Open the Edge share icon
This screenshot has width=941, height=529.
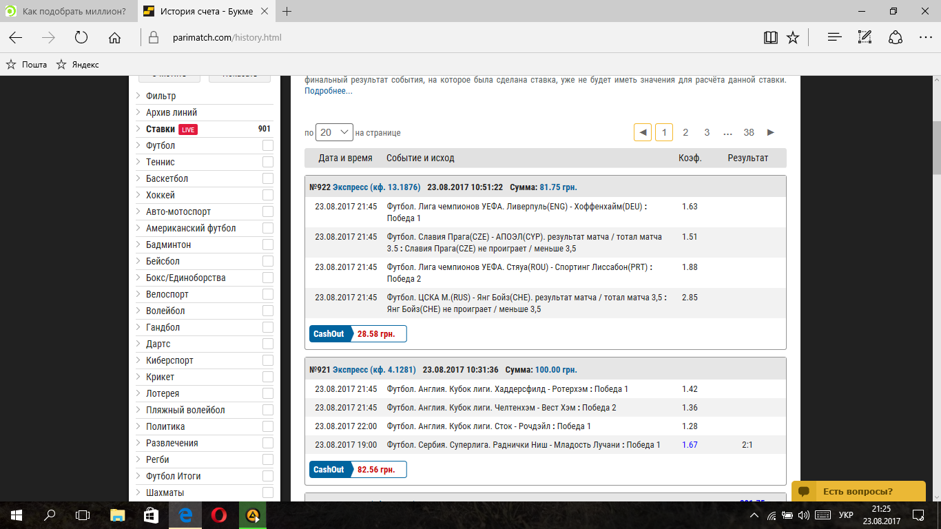coord(896,38)
